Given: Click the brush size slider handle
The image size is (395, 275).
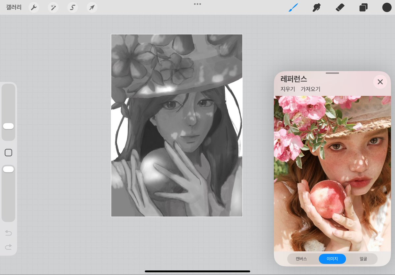Looking at the screenshot, I should pyautogui.click(x=8, y=126).
